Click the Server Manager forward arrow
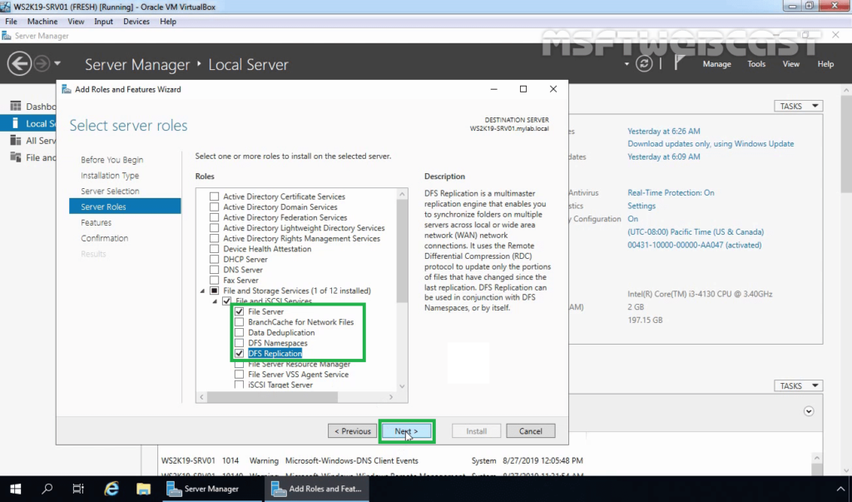 (x=42, y=63)
